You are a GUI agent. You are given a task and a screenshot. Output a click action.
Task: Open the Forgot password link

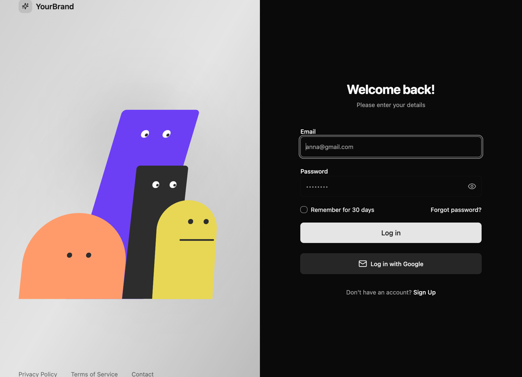(x=456, y=210)
